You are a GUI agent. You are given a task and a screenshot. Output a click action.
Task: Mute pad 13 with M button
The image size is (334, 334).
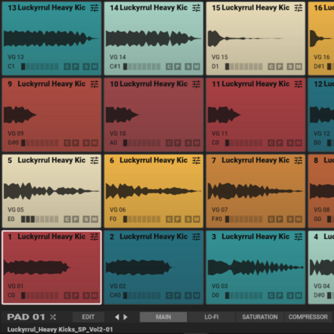[95, 67]
